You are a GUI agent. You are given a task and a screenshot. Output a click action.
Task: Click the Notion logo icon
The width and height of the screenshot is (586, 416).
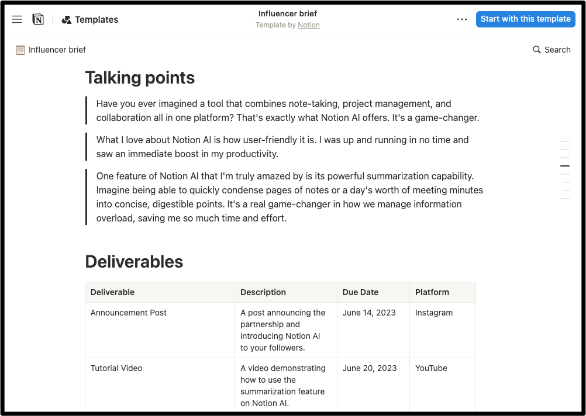pos(38,19)
